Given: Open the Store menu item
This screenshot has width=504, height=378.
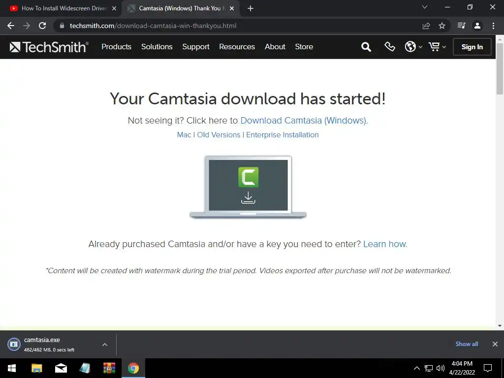Looking at the screenshot, I should (x=304, y=47).
